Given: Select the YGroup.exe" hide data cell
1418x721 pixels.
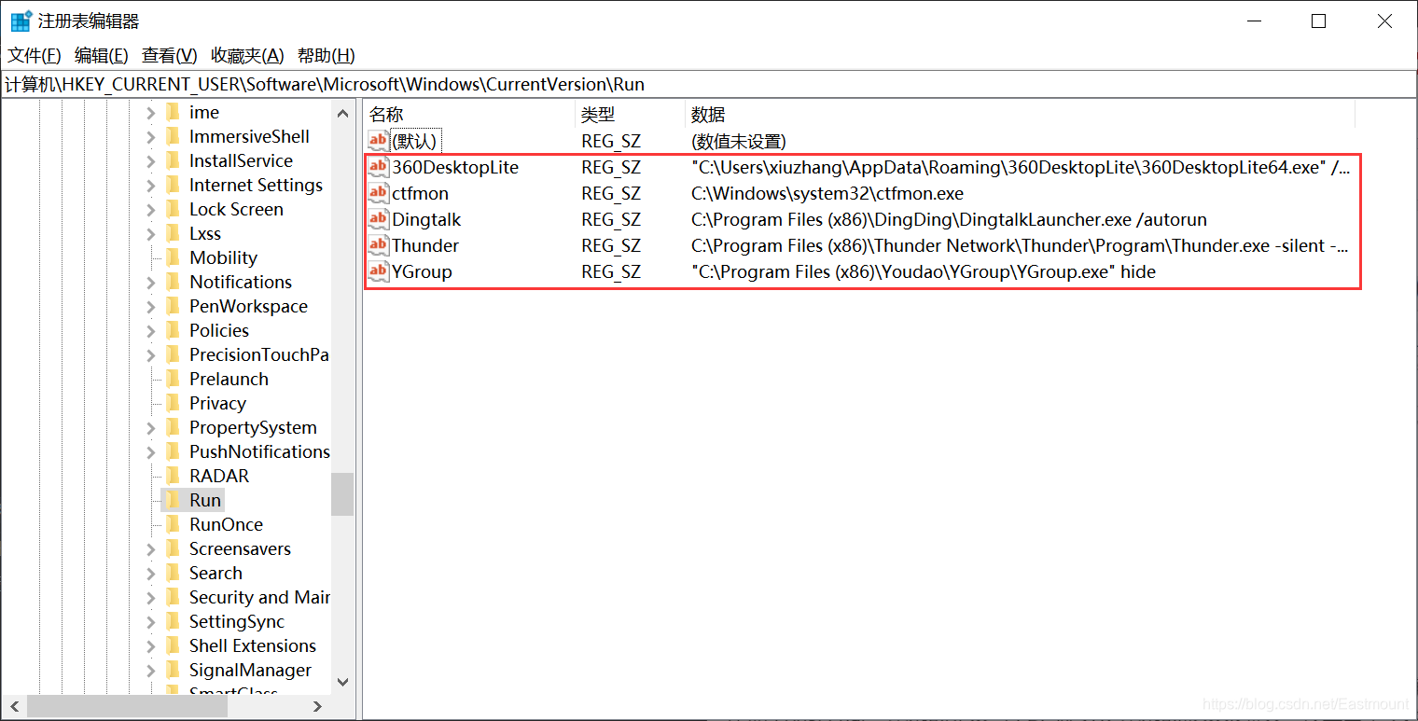Looking at the screenshot, I should (x=923, y=272).
